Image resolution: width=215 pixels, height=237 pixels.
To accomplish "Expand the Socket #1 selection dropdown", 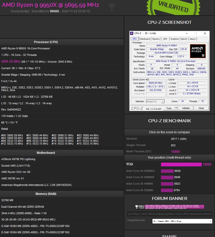I will pos(155,101).
